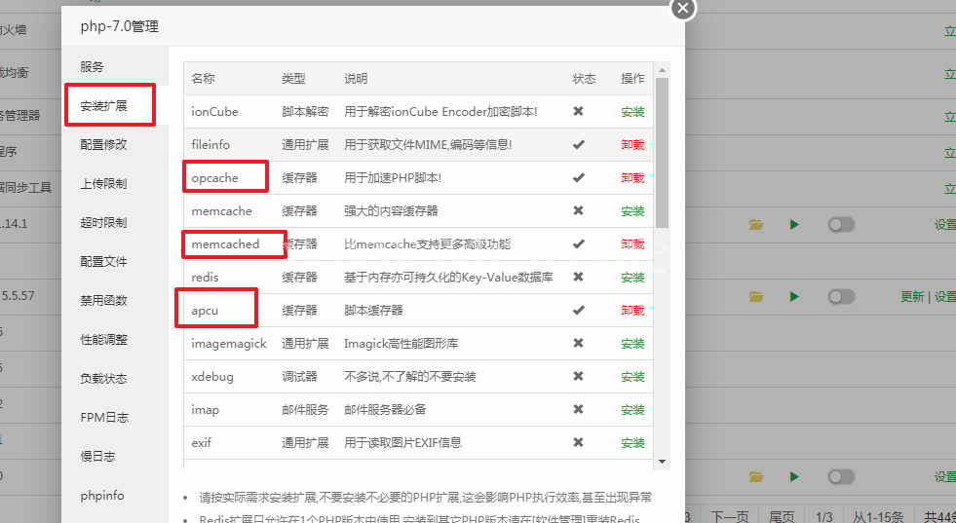956x523 pixels.
Task: Click the memcached checkmark status icon
Action: click(x=578, y=243)
